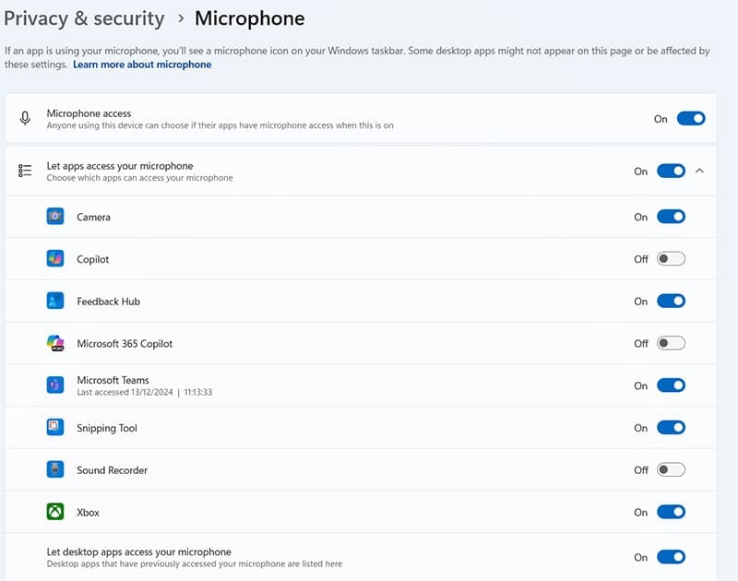Screen dimensions: 738x581
Task: Select the Snipping Tool row label
Action: click(x=107, y=428)
